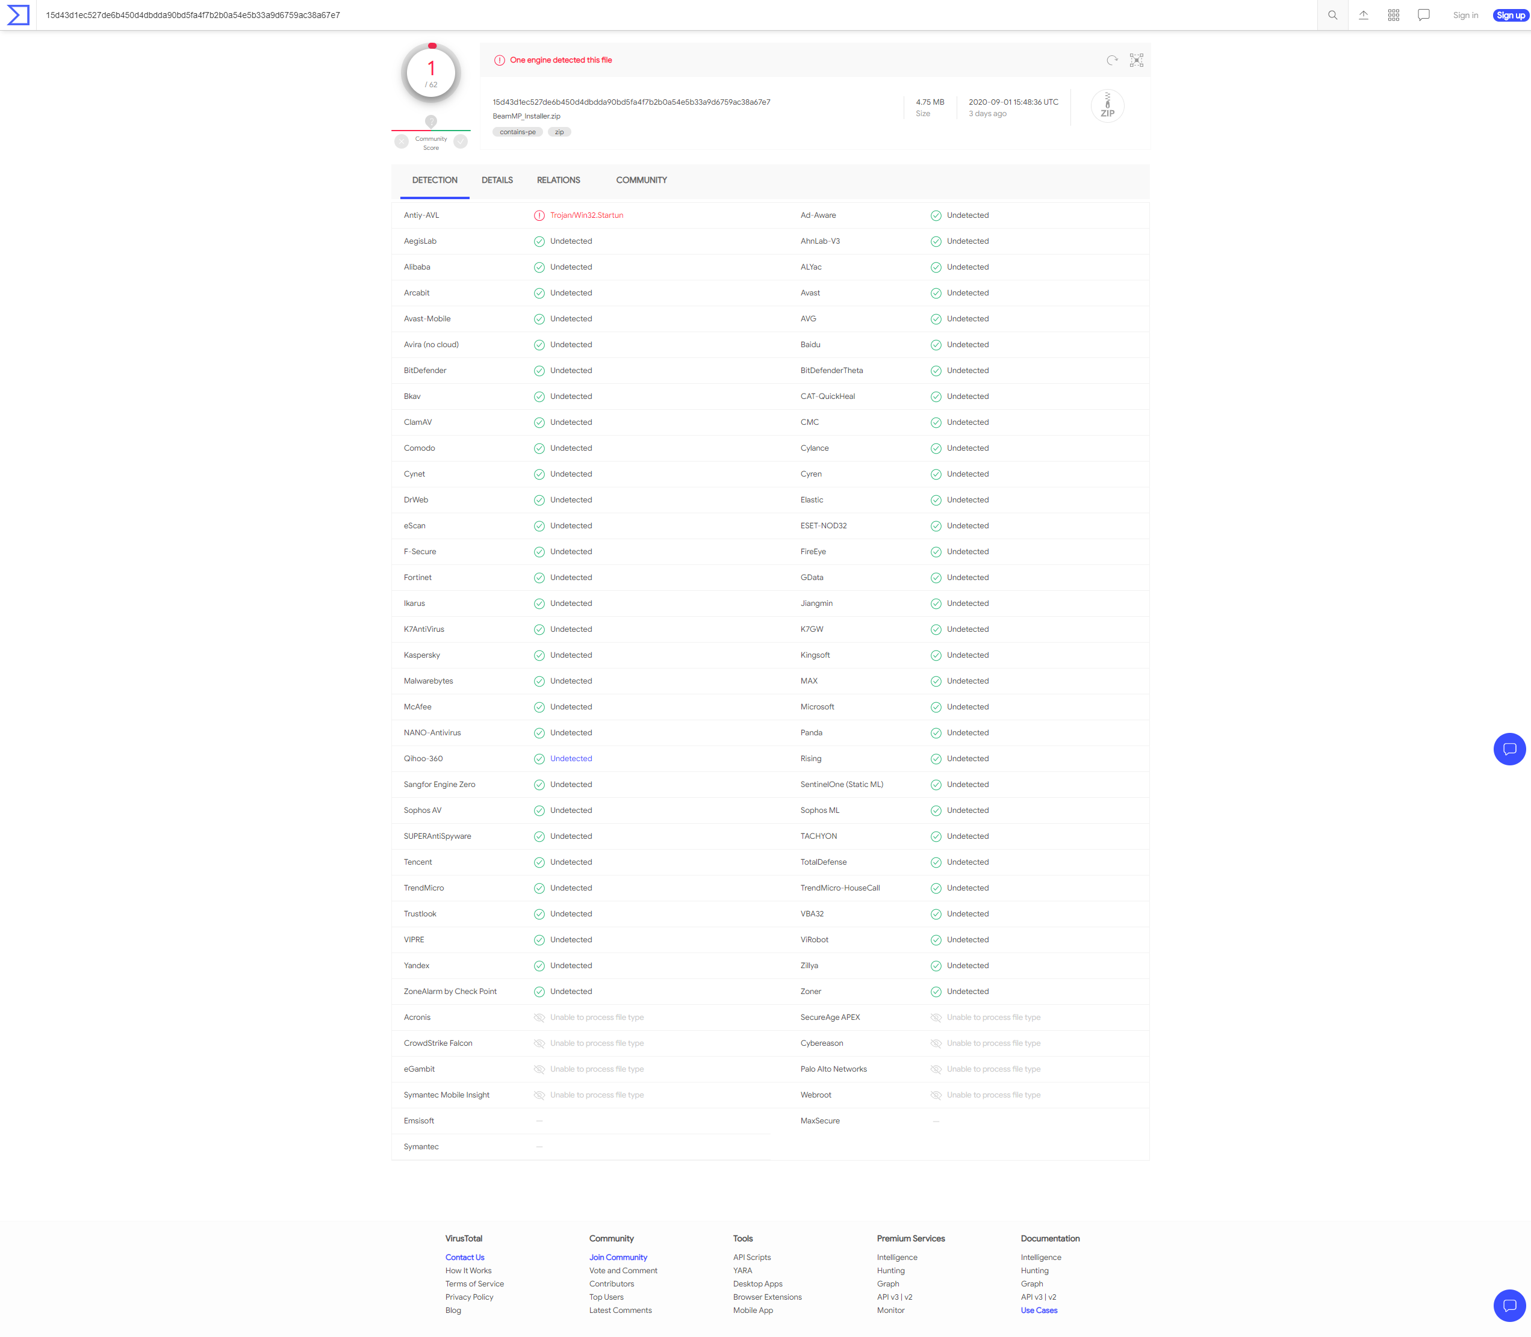Click the Sign in link

(1465, 16)
